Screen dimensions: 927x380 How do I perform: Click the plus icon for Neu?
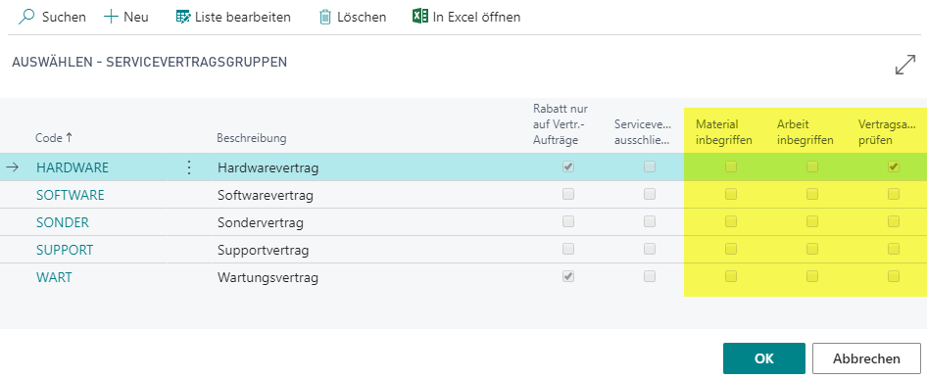tap(111, 17)
